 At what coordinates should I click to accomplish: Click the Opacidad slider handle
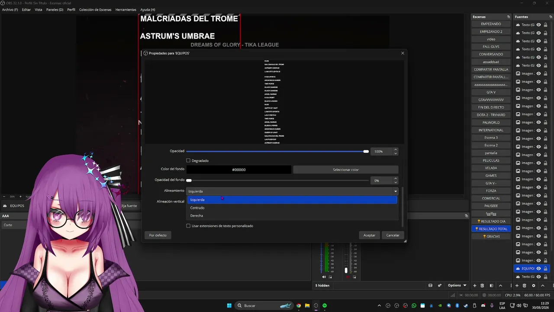click(366, 151)
